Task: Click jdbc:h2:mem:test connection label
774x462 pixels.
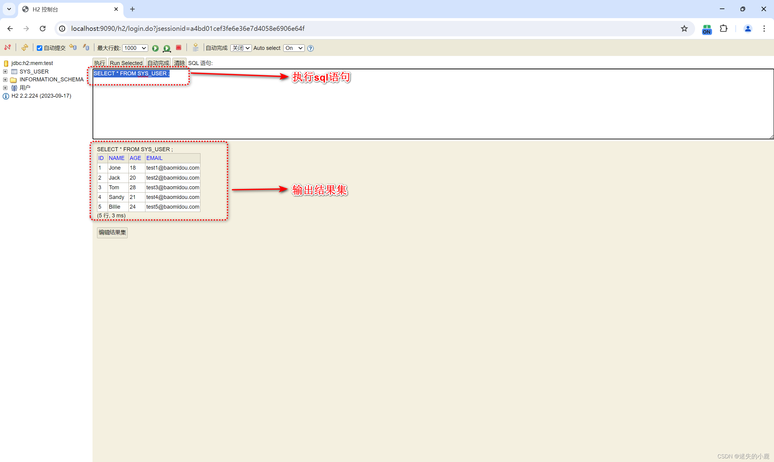Action: point(32,63)
